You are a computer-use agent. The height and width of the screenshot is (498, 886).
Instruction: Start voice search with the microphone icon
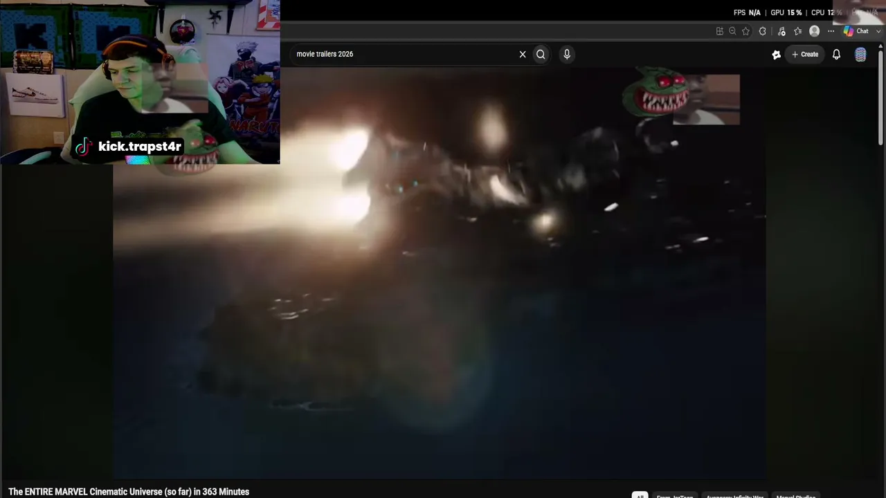click(567, 54)
